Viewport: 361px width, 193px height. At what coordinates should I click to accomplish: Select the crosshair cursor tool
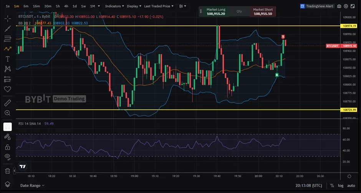tap(7, 19)
